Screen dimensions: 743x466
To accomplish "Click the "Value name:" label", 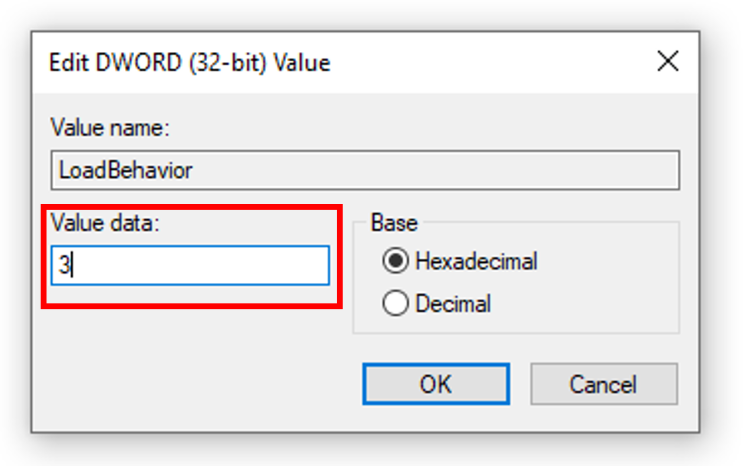I will [110, 128].
